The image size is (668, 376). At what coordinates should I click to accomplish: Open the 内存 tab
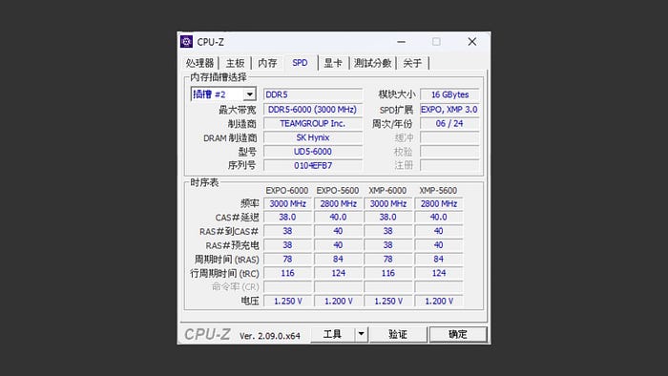(267, 63)
